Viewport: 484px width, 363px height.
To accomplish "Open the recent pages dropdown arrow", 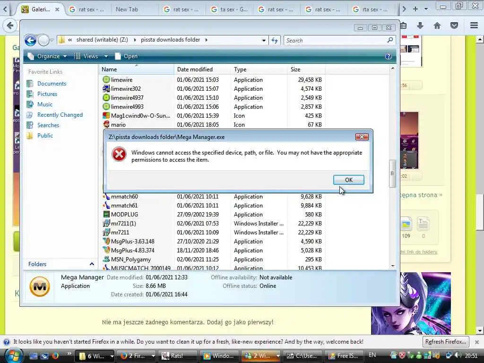I will click(52, 40).
